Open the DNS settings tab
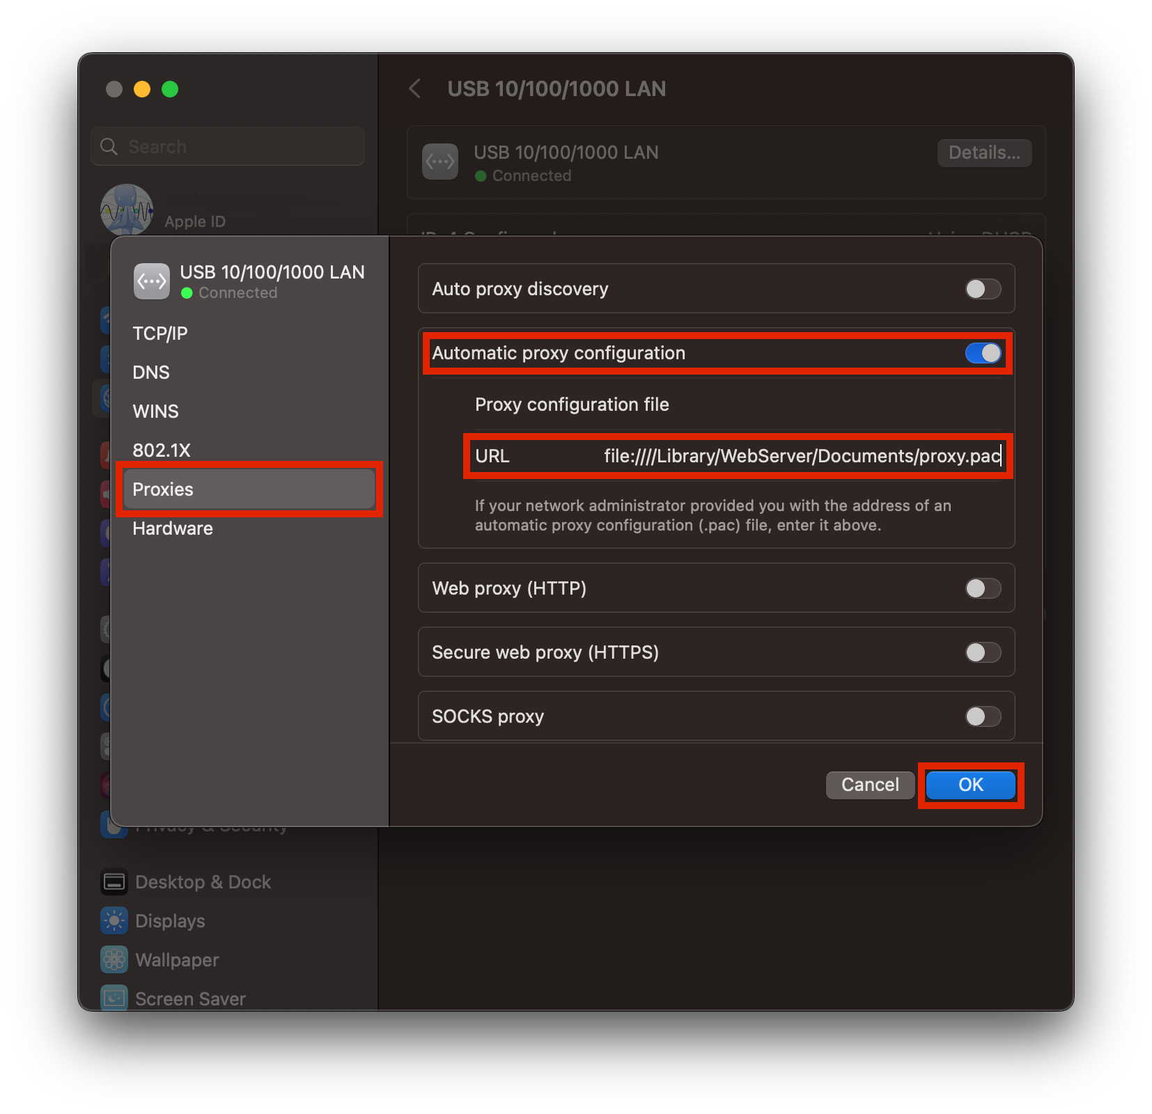The image size is (1152, 1114). [x=151, y=372]
